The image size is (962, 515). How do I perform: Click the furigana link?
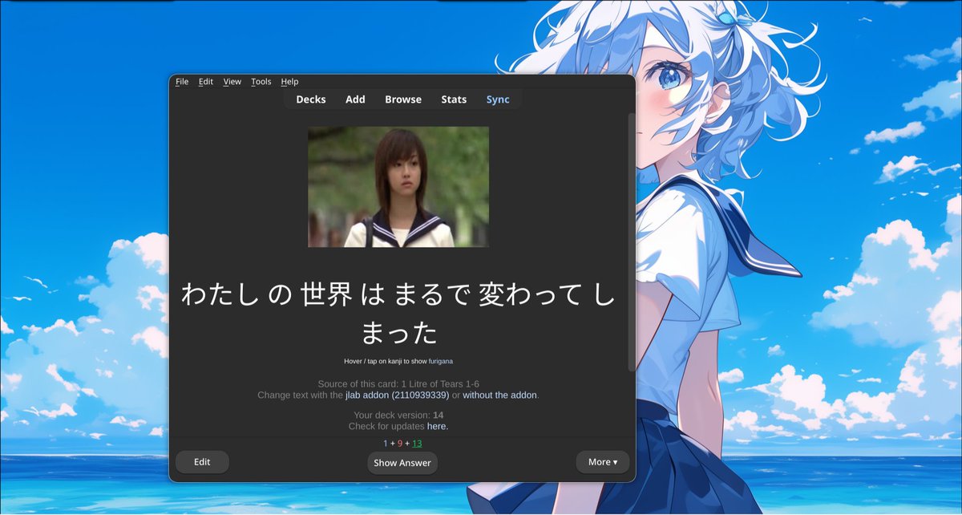click(x=440, y=362)
